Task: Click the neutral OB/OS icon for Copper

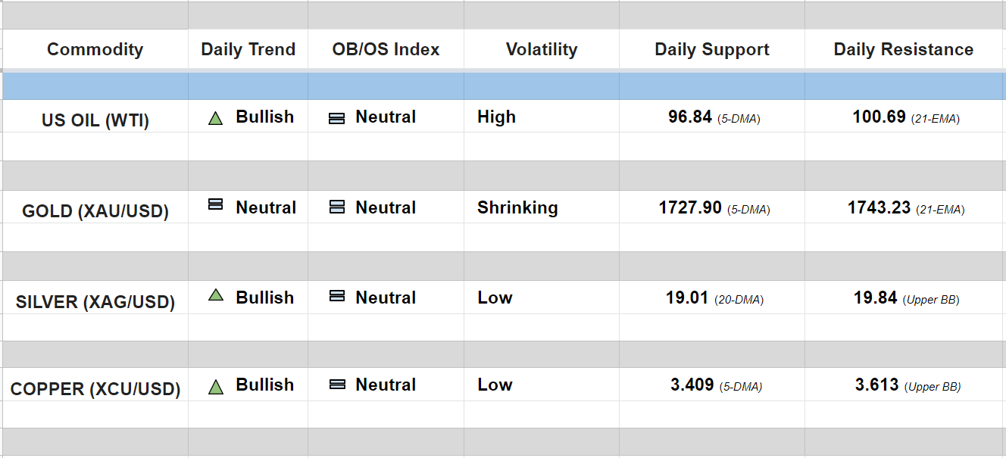Action: click(337, 385)
